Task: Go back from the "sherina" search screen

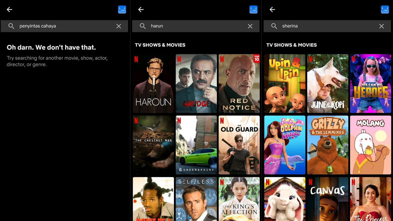Action: click(272, 9)
